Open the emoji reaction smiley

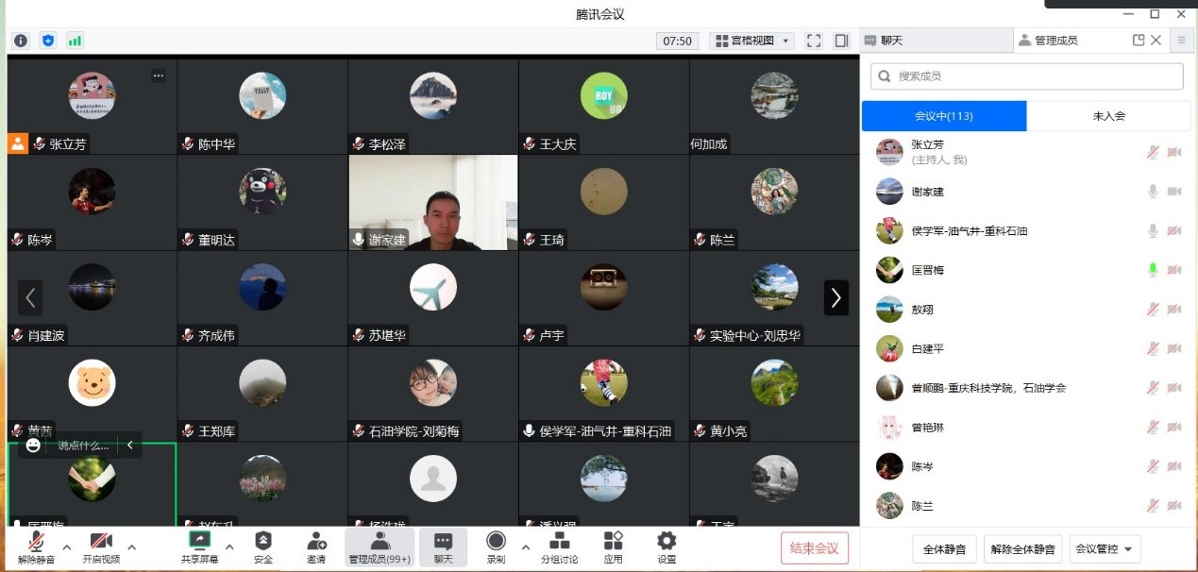tap(33, 445)
